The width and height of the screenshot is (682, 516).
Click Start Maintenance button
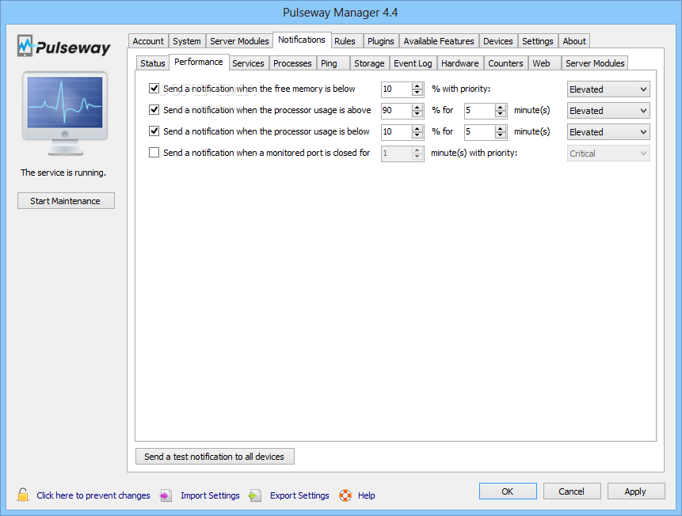66,201
